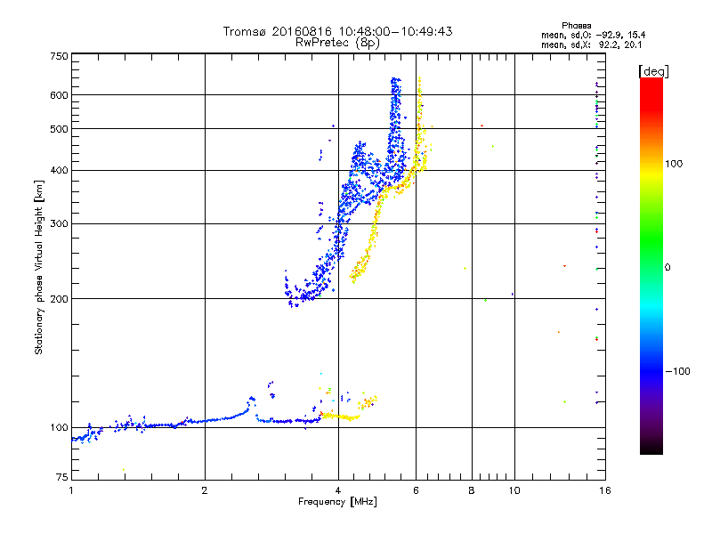Click the x-axis tick label '8'

point(472,490)
